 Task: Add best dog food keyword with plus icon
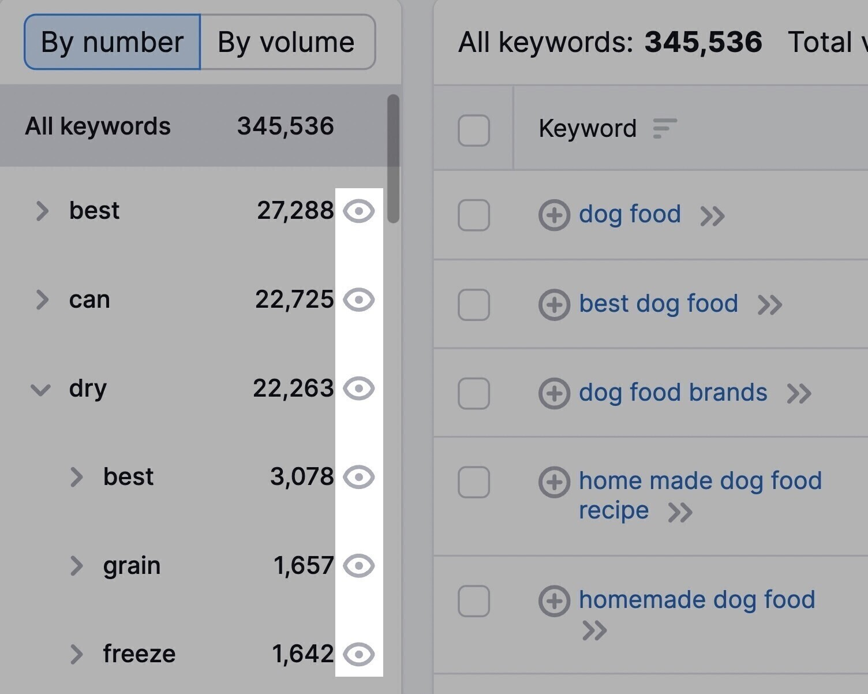pyautogui.click(x=554, y=305)
